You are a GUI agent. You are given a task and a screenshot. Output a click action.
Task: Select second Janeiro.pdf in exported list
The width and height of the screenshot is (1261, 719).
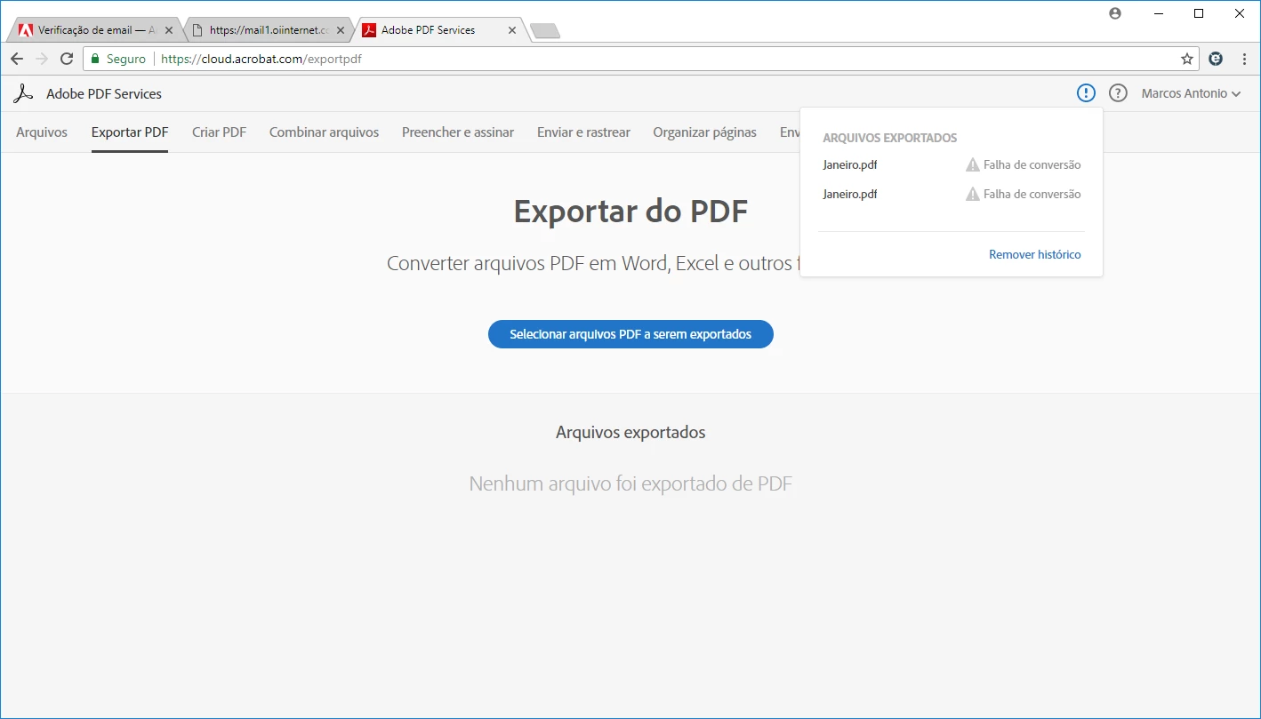(x=850, y=194)
